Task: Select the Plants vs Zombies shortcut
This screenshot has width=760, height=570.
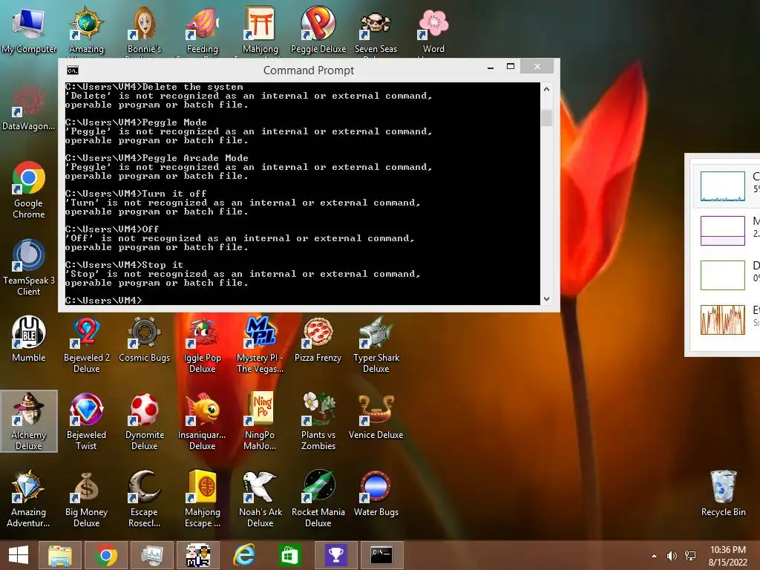Action: [x=318, y=422]
